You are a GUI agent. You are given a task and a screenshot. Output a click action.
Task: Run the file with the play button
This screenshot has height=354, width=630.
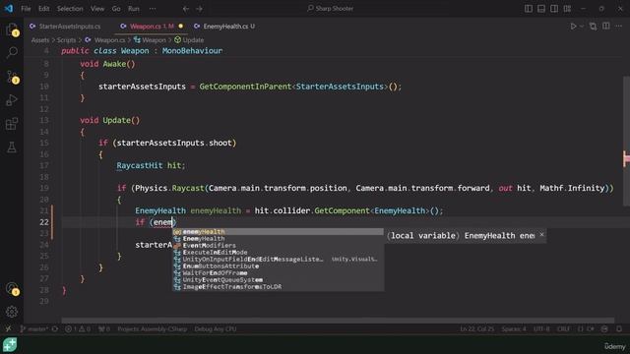point(573,27)
